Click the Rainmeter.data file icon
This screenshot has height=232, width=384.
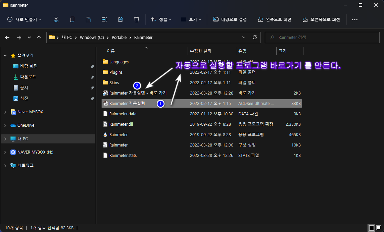(105, 114)
